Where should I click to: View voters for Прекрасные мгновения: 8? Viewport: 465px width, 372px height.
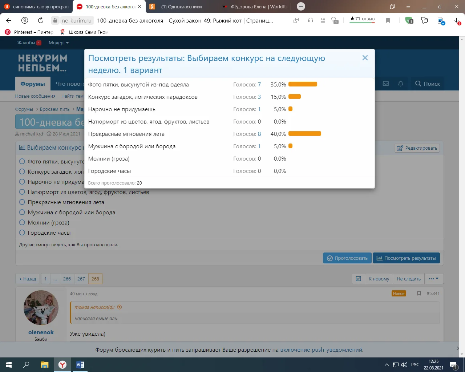[259, 134]
